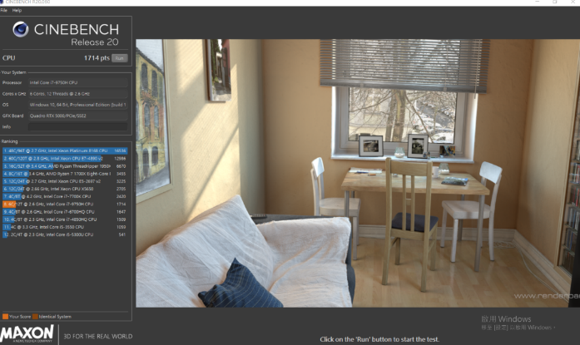The width and height of the screenshot is (580, 345).
Task: Select the highlighted Core i7-9750H ranking row
Action: (65, 203)
